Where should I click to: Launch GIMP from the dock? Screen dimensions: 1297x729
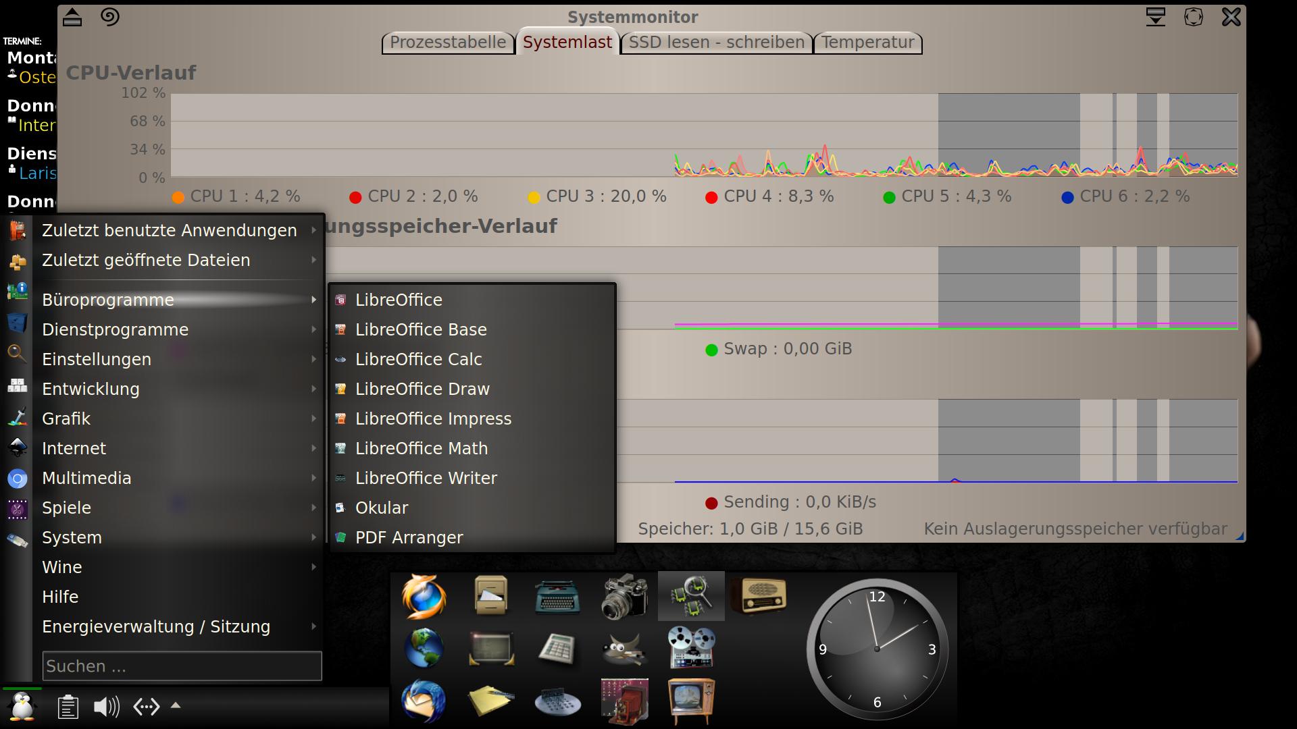624,649
